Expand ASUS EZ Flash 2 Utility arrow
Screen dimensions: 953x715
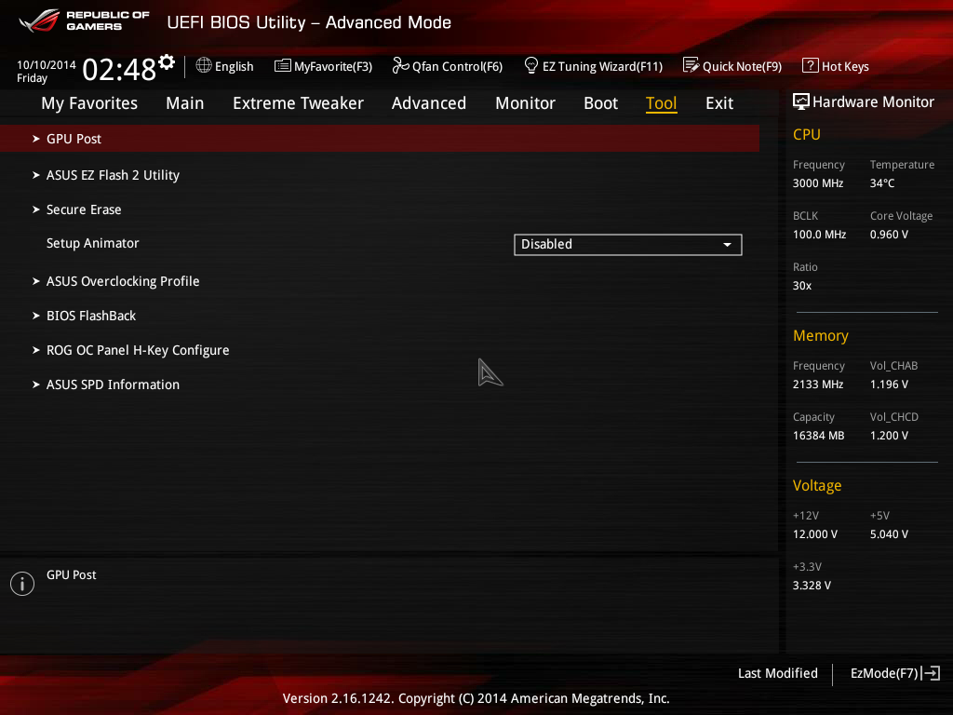[36, 175]
